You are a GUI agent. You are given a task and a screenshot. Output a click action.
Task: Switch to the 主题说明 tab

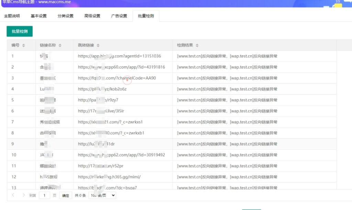coord(12,15)
